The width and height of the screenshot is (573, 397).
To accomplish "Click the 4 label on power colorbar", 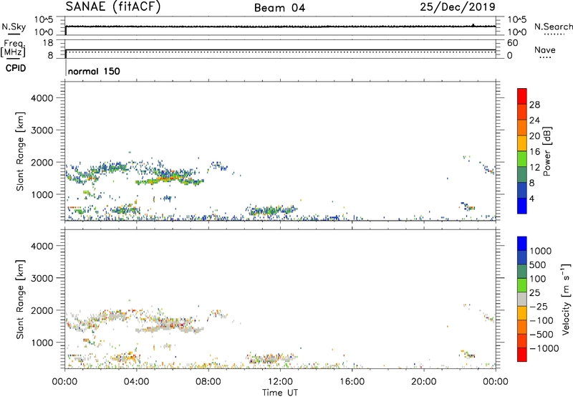I will [x=531, y=198].
